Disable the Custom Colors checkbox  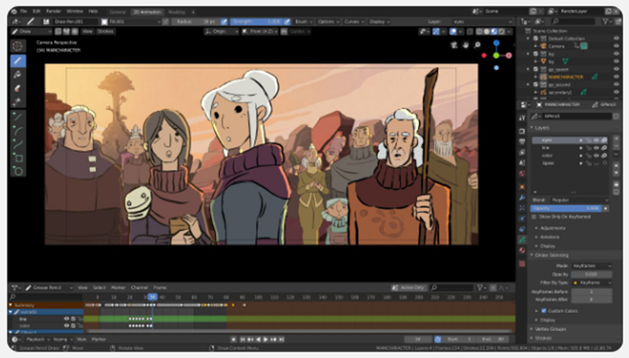tap(544, 311)
